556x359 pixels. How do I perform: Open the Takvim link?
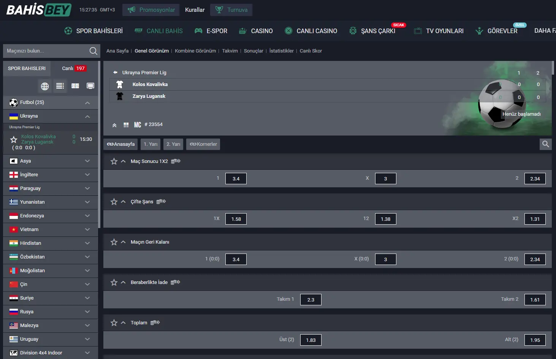click(230, 51)
